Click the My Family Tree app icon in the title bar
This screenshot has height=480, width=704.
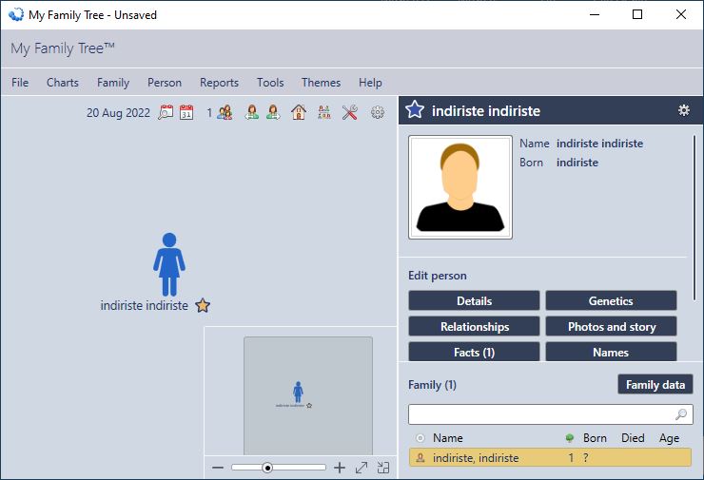coord(16,15)
